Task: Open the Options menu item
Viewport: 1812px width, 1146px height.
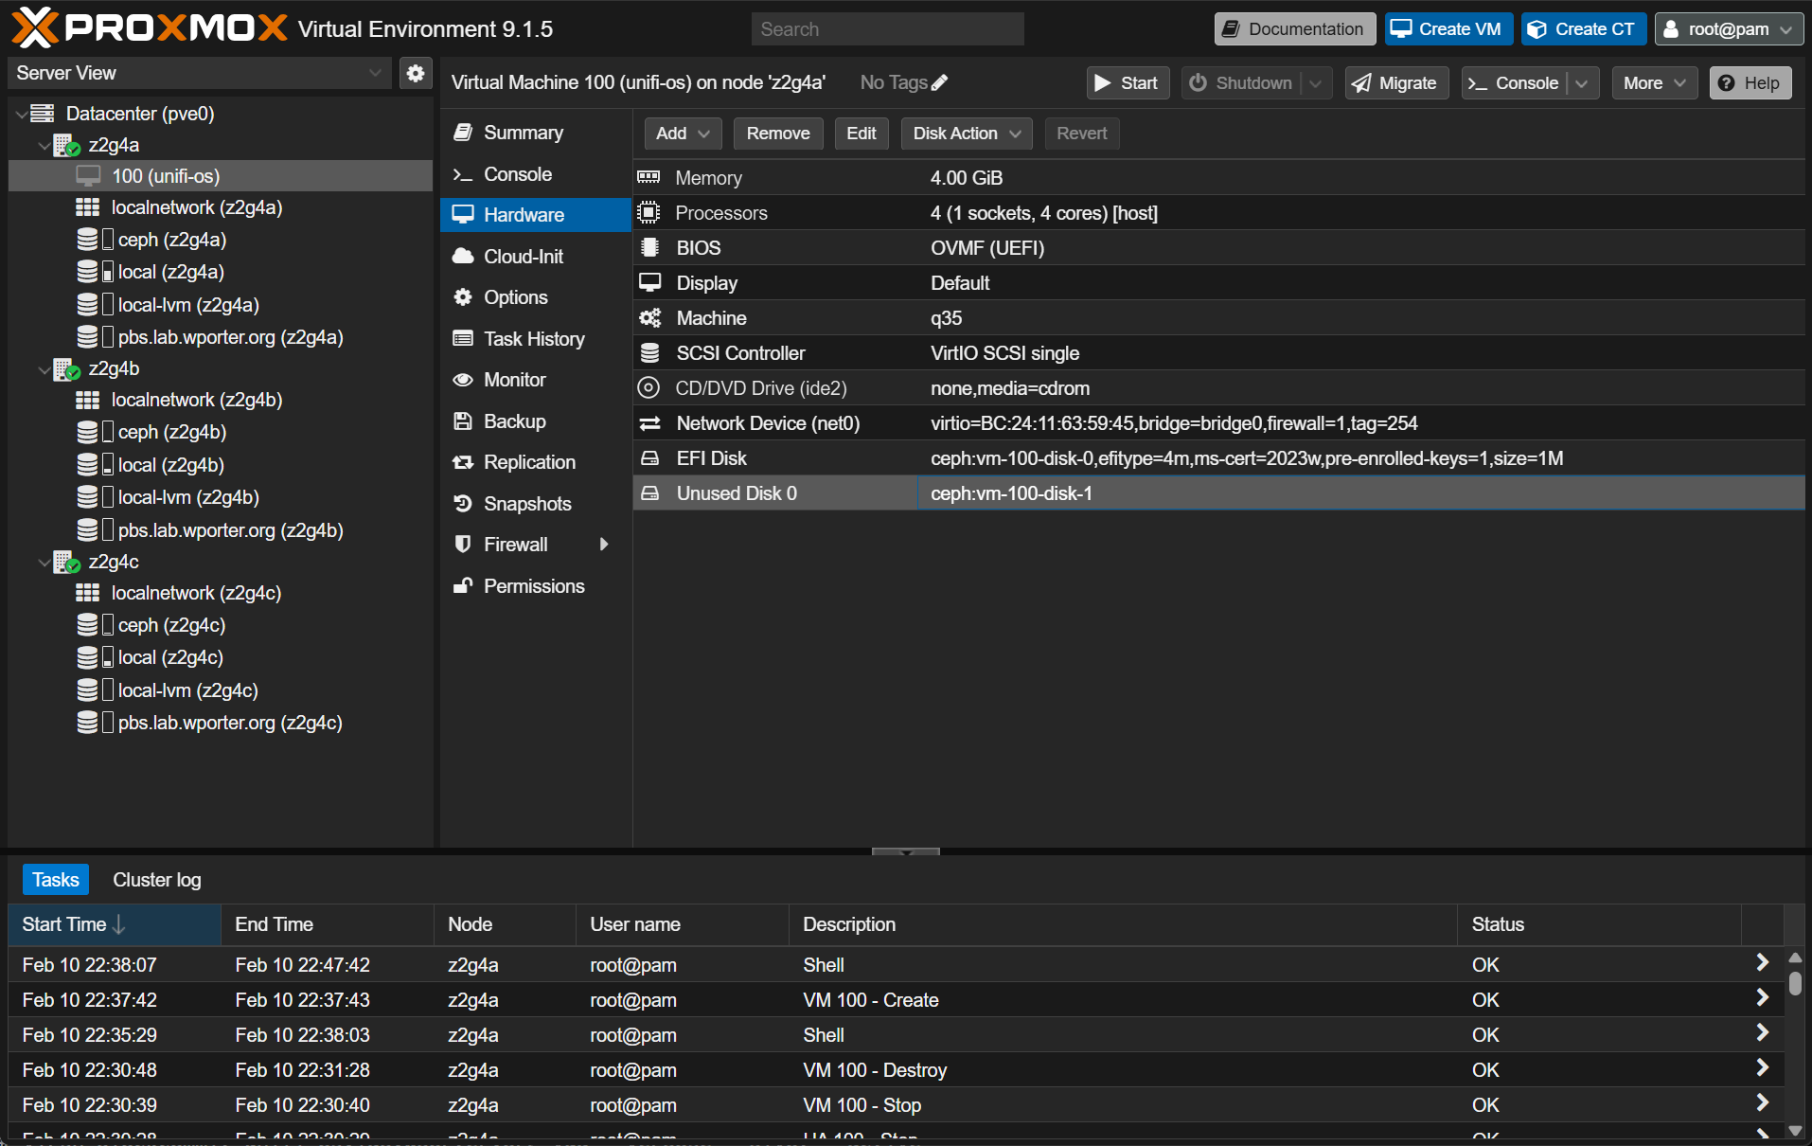Action: 515,297
